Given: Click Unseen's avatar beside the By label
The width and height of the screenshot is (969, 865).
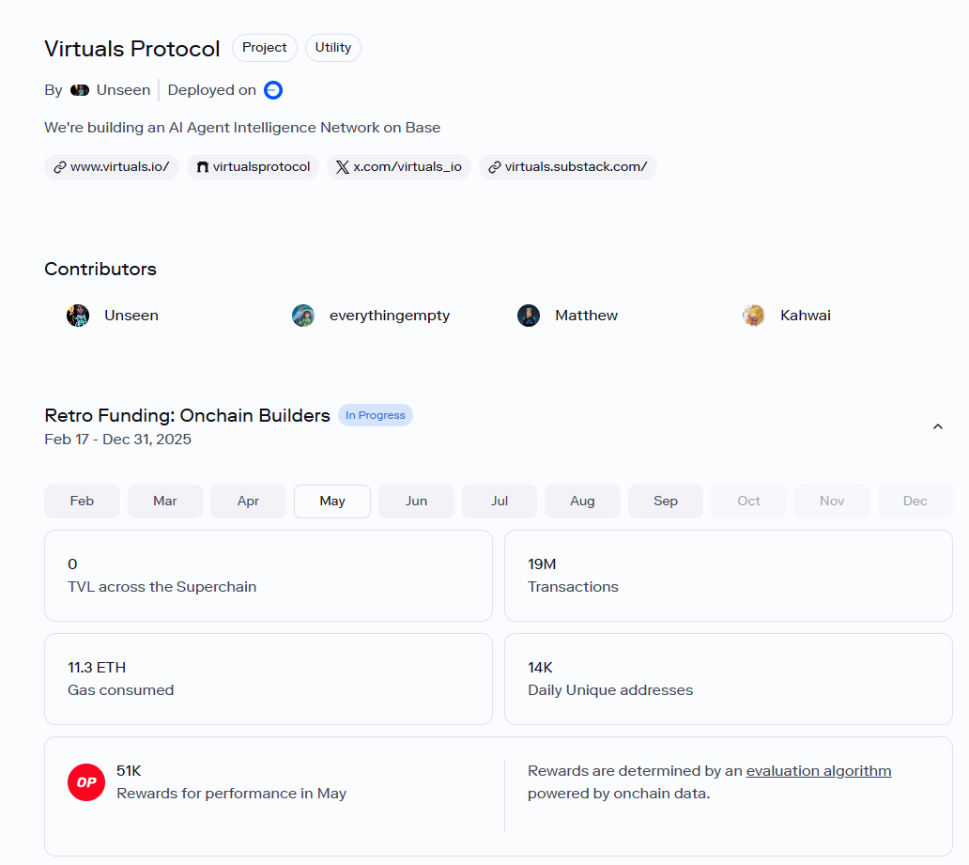Looking at the screenshot, I should pos(80,90).
